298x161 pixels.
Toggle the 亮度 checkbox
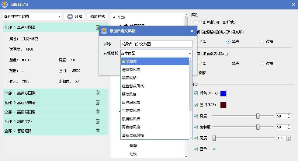(196, 116)
